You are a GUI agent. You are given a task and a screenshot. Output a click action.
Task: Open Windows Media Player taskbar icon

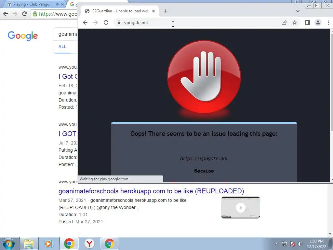click(x=49, y=243)
